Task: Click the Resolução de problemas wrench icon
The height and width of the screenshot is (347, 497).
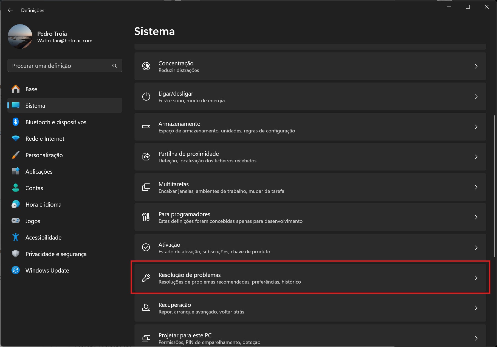Action: click(x=146, y=278)
